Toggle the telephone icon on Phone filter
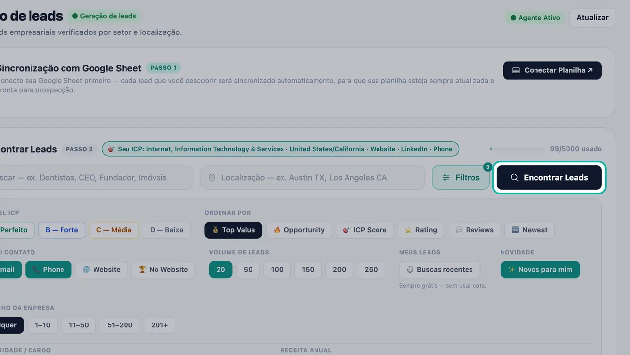Screen dimensions: 630x355 36,269
